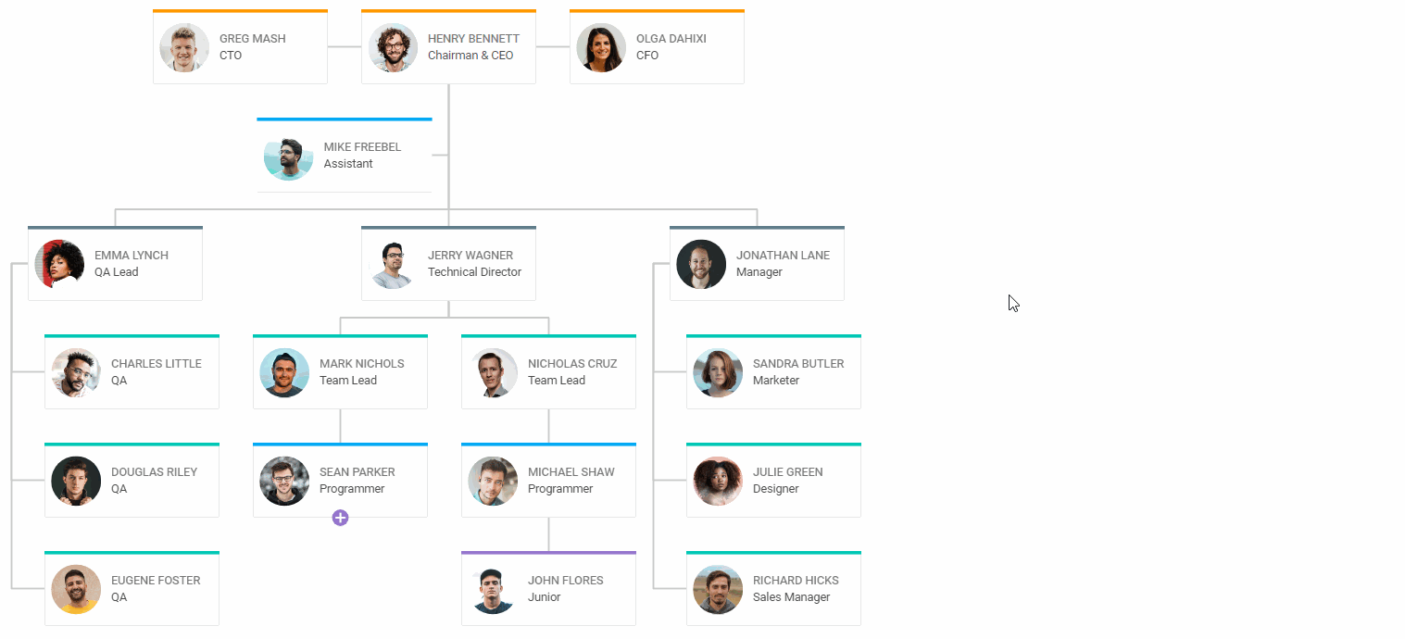Viewport: 1405px width, 639px height.
Task: Click the Charles Little QA card
Action: 132,372
